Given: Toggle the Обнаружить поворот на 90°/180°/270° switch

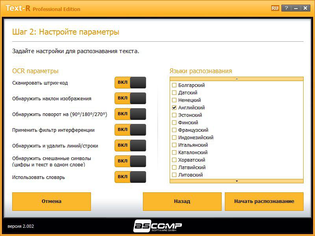Looking at the screenshot, I should tap(130, 114).
